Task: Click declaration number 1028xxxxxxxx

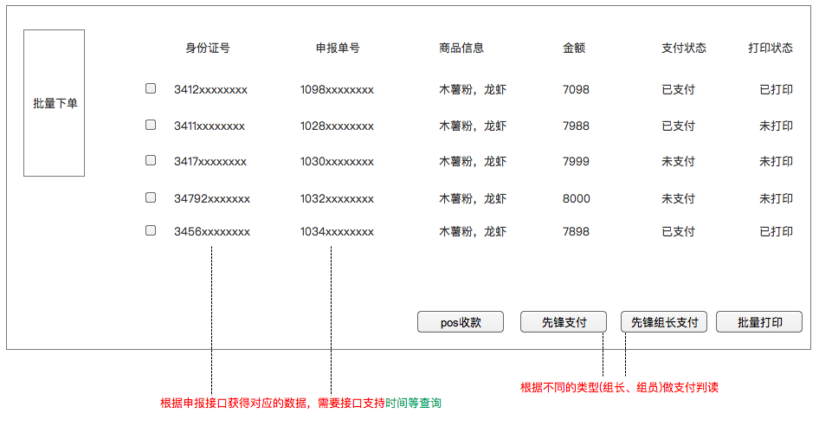Action: (337, 126)
